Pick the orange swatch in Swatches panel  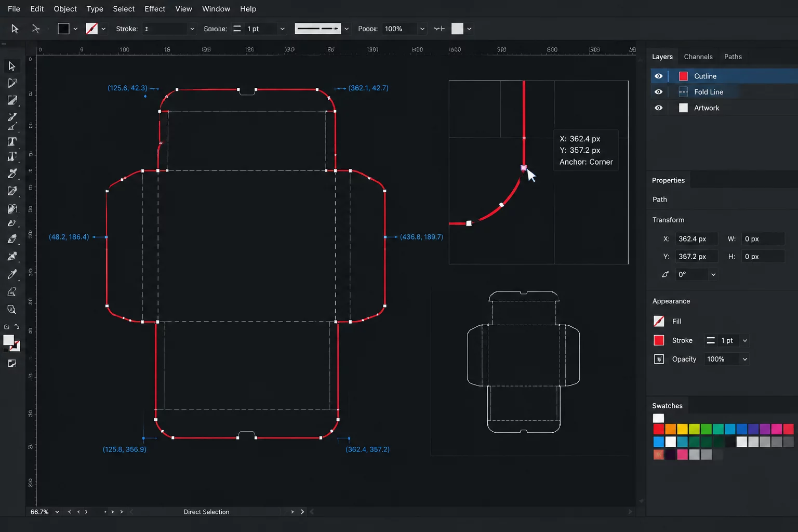coord(671,429)
